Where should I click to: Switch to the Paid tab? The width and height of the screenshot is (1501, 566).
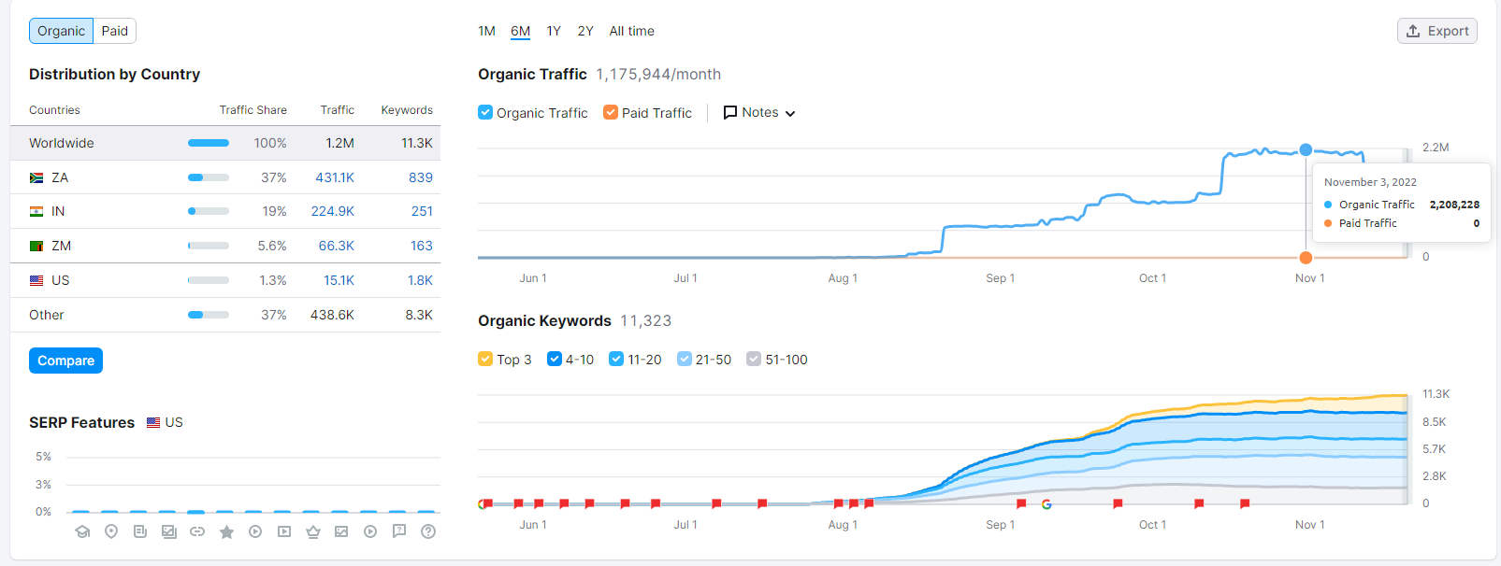(115, 31)
